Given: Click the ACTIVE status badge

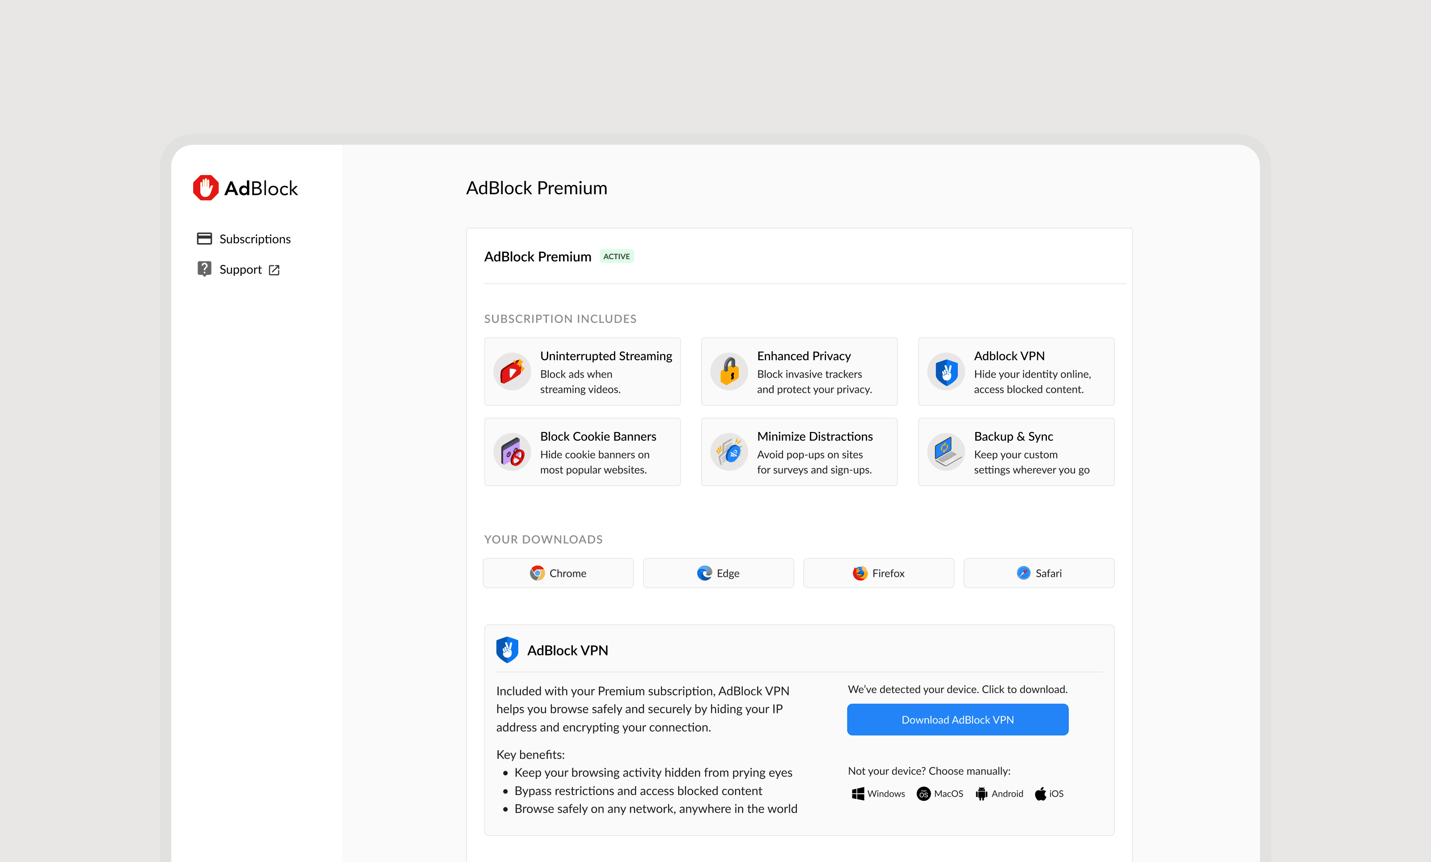Looking at the screenshot, I should [x=616, y=256].
